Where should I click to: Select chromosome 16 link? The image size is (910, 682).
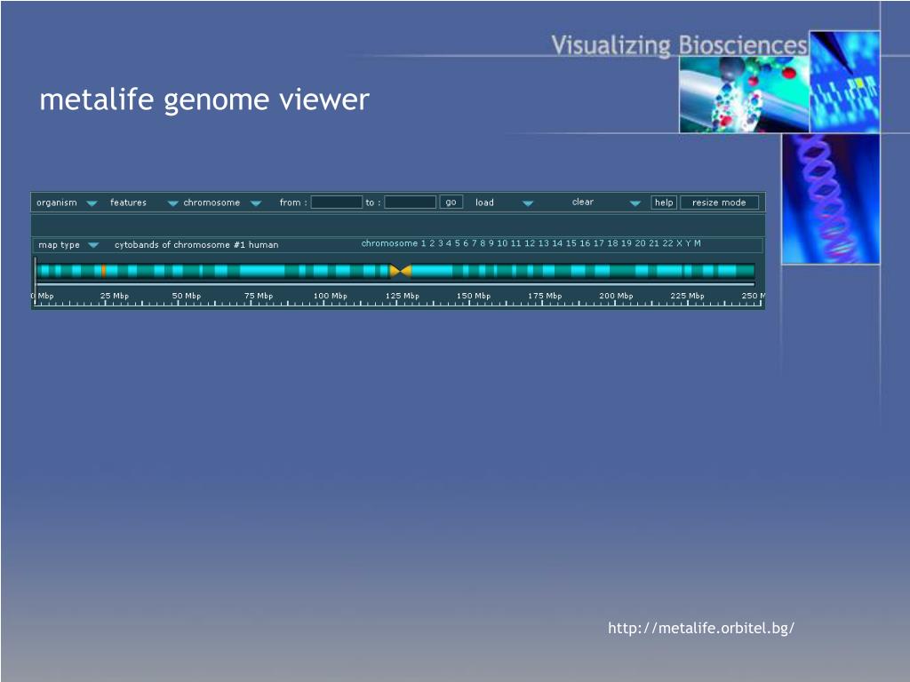click(x=585, y=243)
